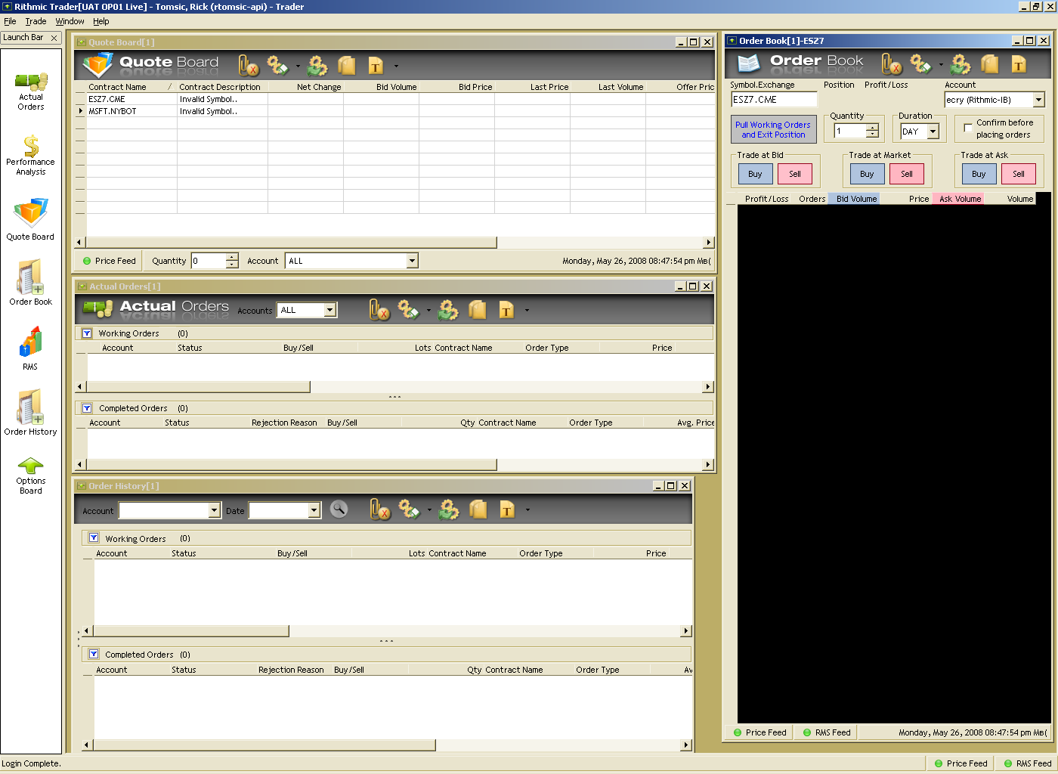The image size is (1058, 774).
Task: Toggle Completed Orders filter in Actual Orders
Action: pos(87,408)
